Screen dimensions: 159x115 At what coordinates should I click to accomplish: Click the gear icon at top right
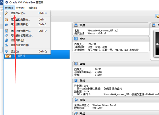click(x=158, y=16)
